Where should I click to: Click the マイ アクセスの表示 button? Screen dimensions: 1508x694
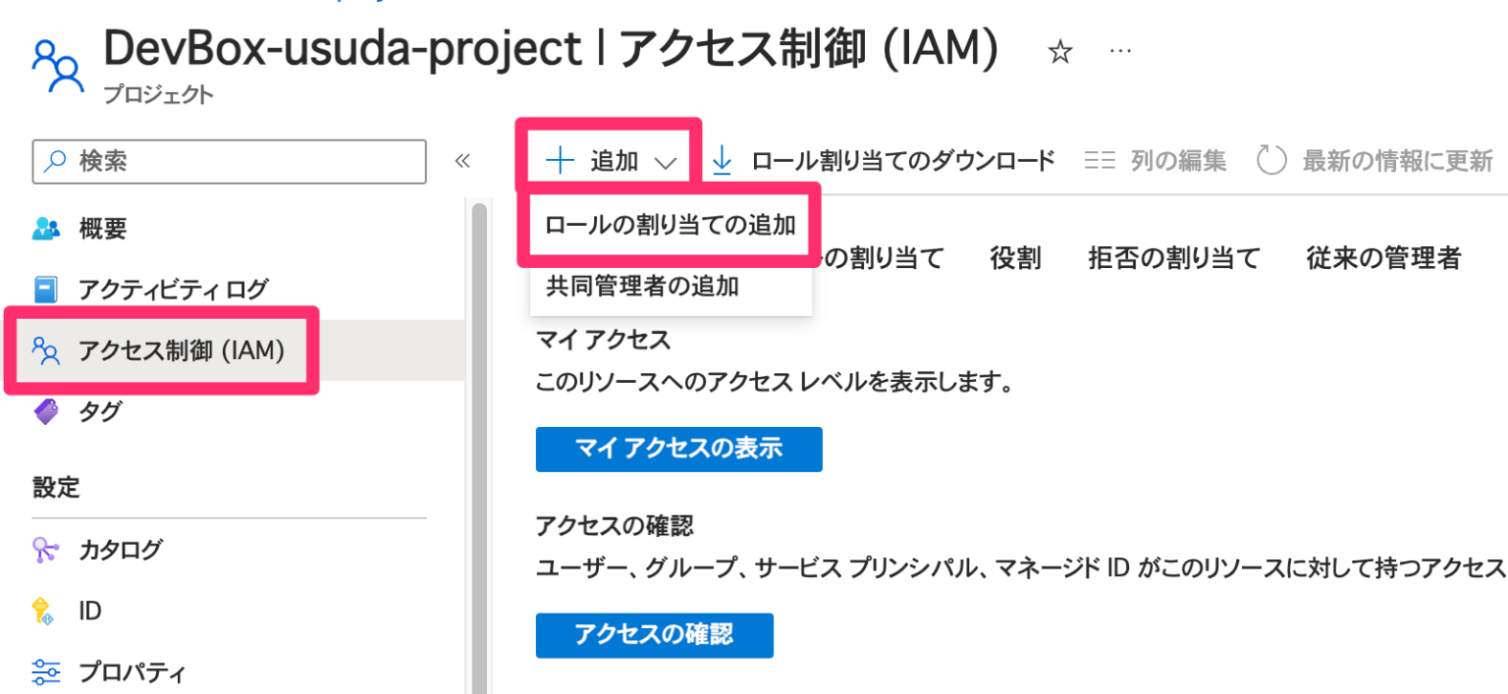tap(678, 450)
